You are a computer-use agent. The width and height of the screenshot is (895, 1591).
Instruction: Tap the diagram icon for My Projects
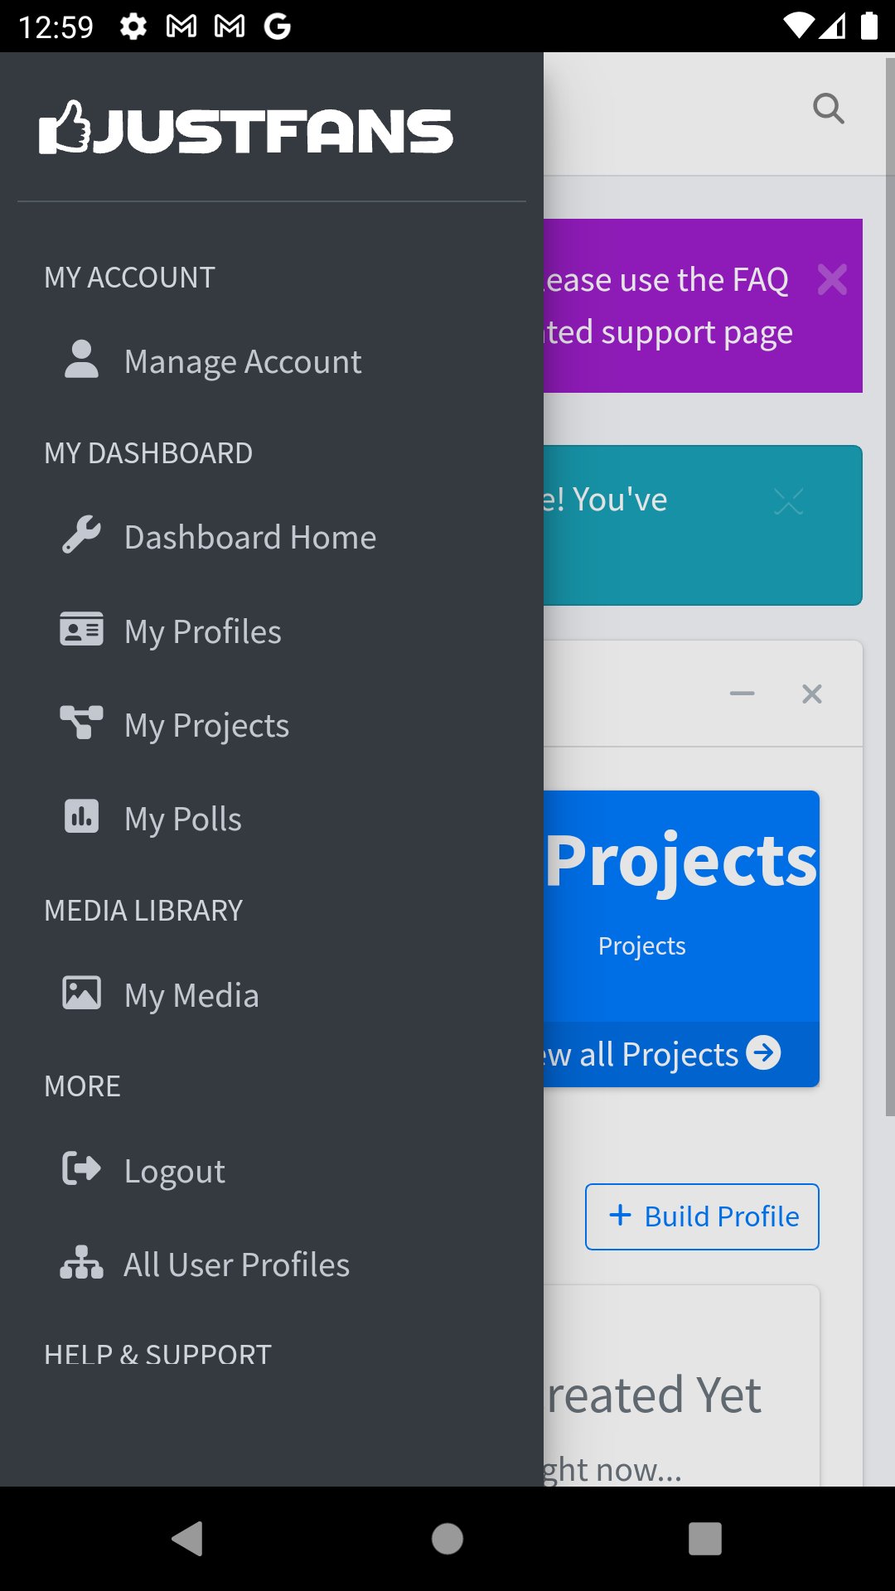tap(81, 723)
